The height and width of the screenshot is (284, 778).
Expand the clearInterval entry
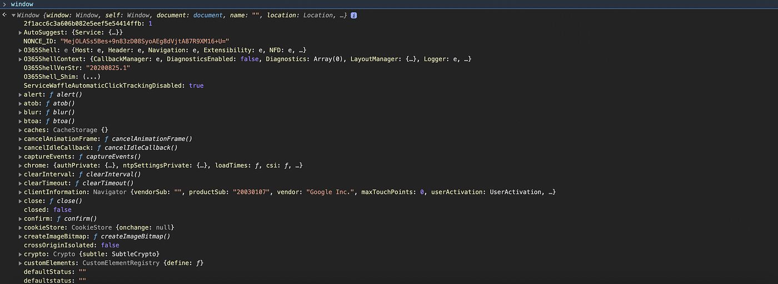pos(20,175)
